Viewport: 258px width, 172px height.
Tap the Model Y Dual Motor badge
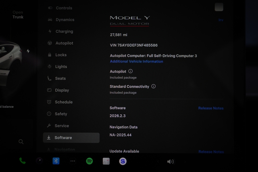click(x=130, y=21)
